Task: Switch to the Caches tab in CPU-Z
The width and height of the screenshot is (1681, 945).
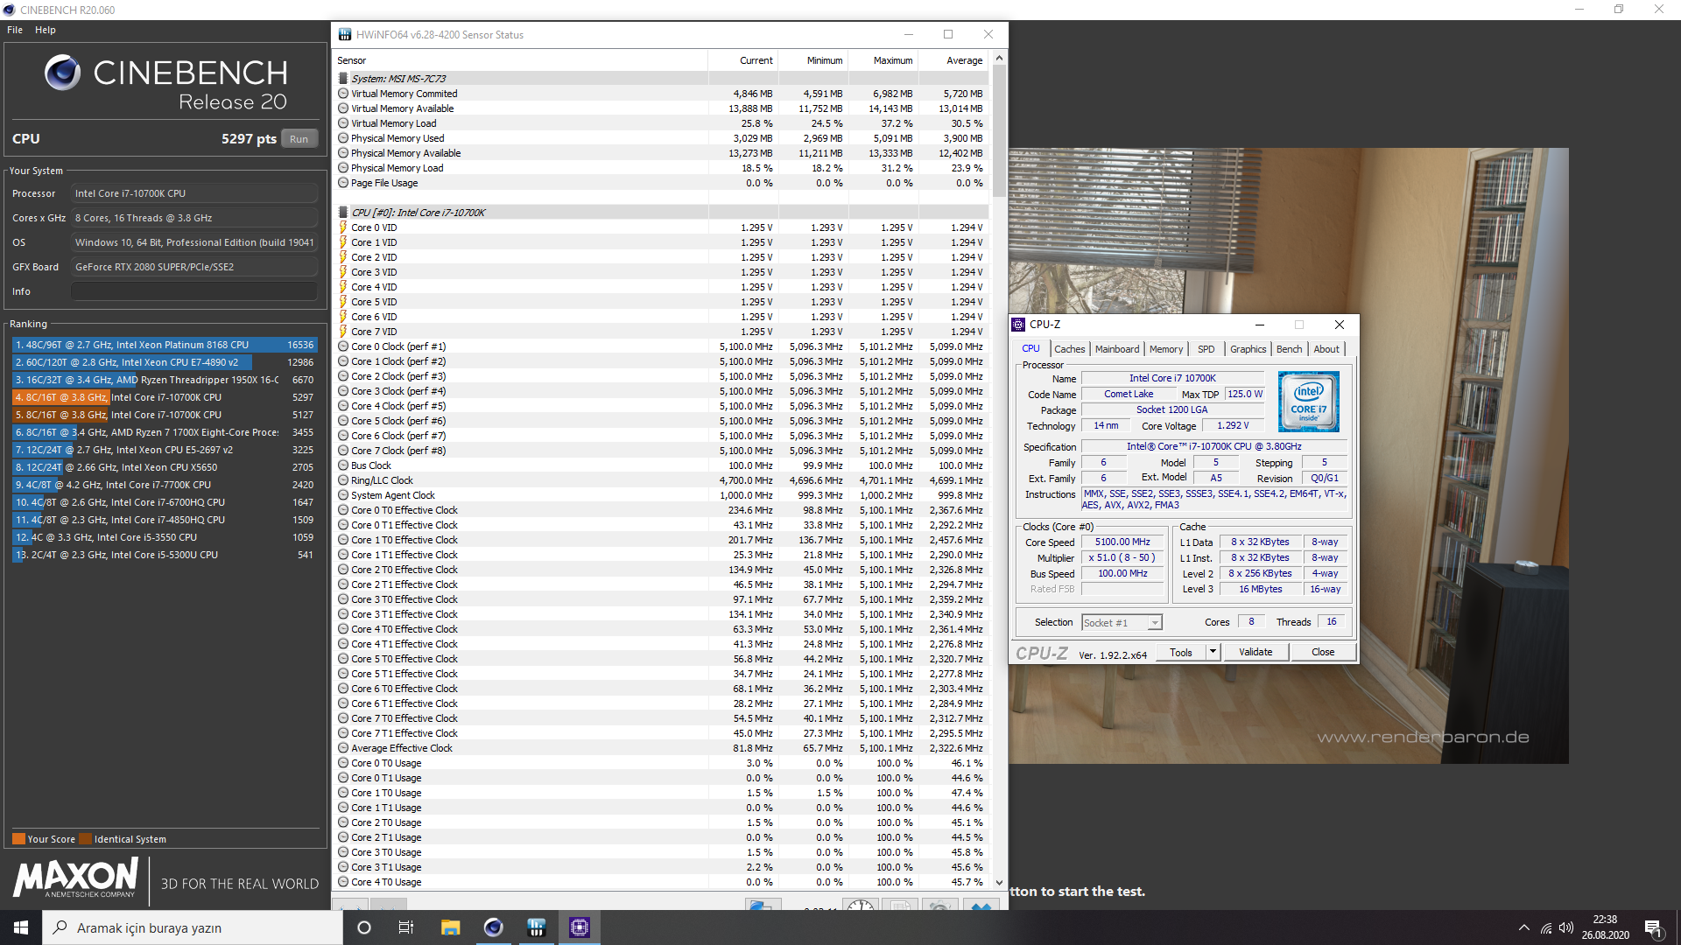Action: tap(1069, 349)
